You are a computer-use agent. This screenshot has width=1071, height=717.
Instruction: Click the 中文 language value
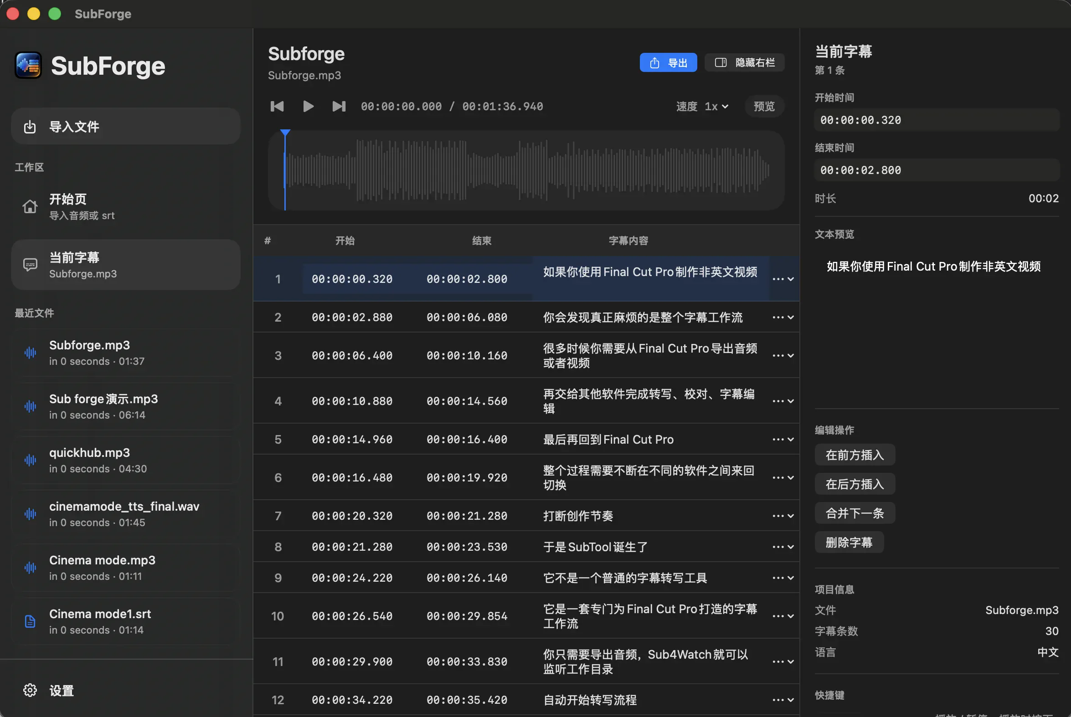(1048, 652)
